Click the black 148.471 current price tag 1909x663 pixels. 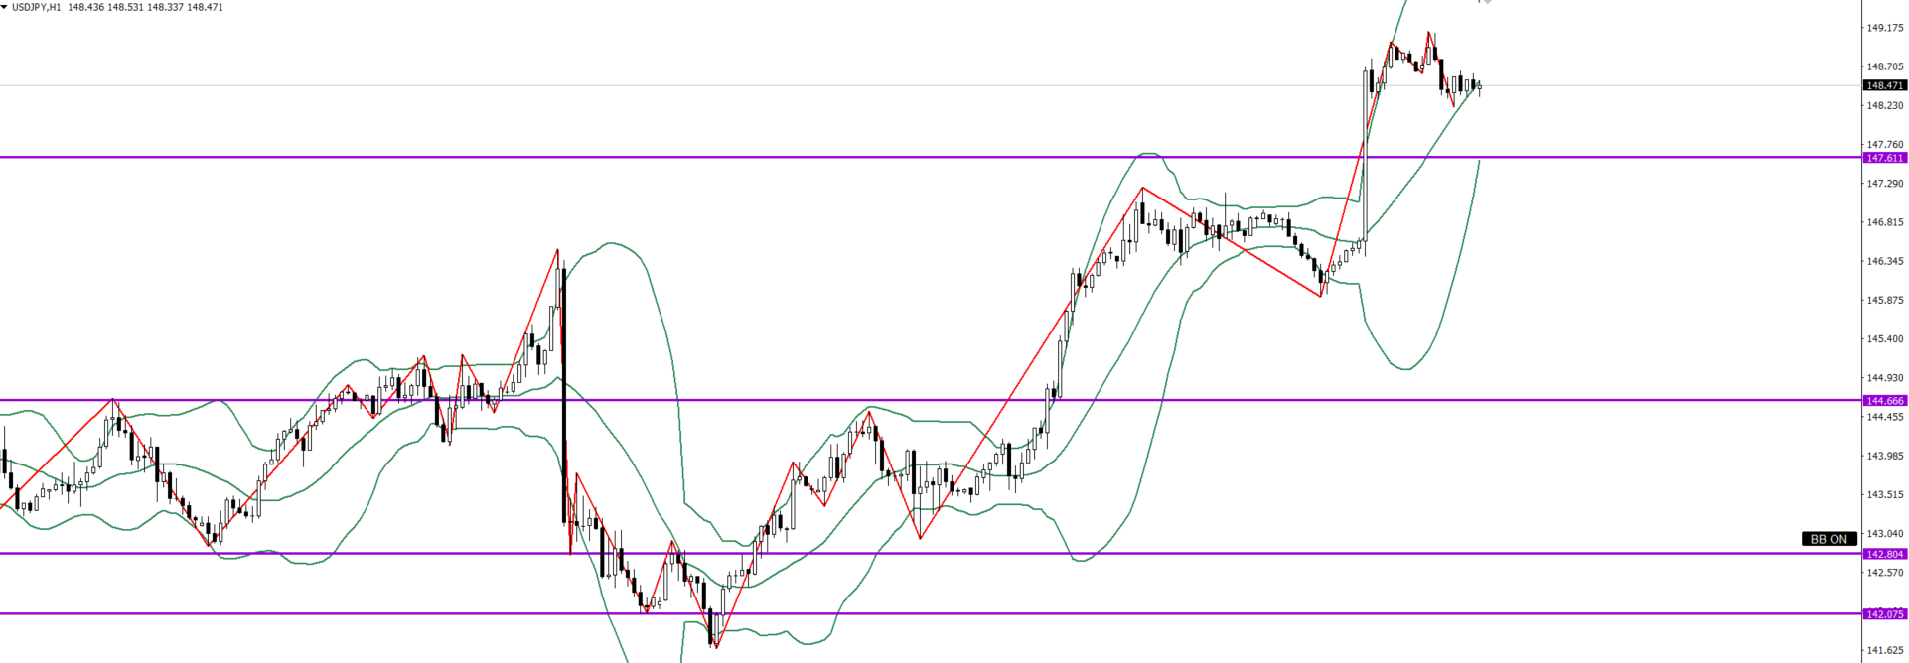(x=1884, y=86)
